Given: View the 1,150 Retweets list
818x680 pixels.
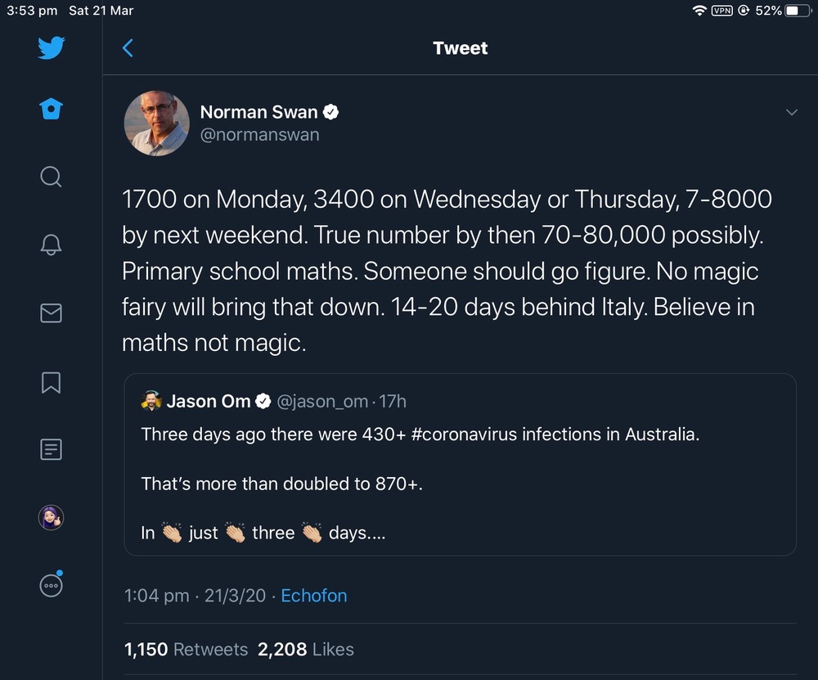Looking at the screenshot, I should point(186,650).
